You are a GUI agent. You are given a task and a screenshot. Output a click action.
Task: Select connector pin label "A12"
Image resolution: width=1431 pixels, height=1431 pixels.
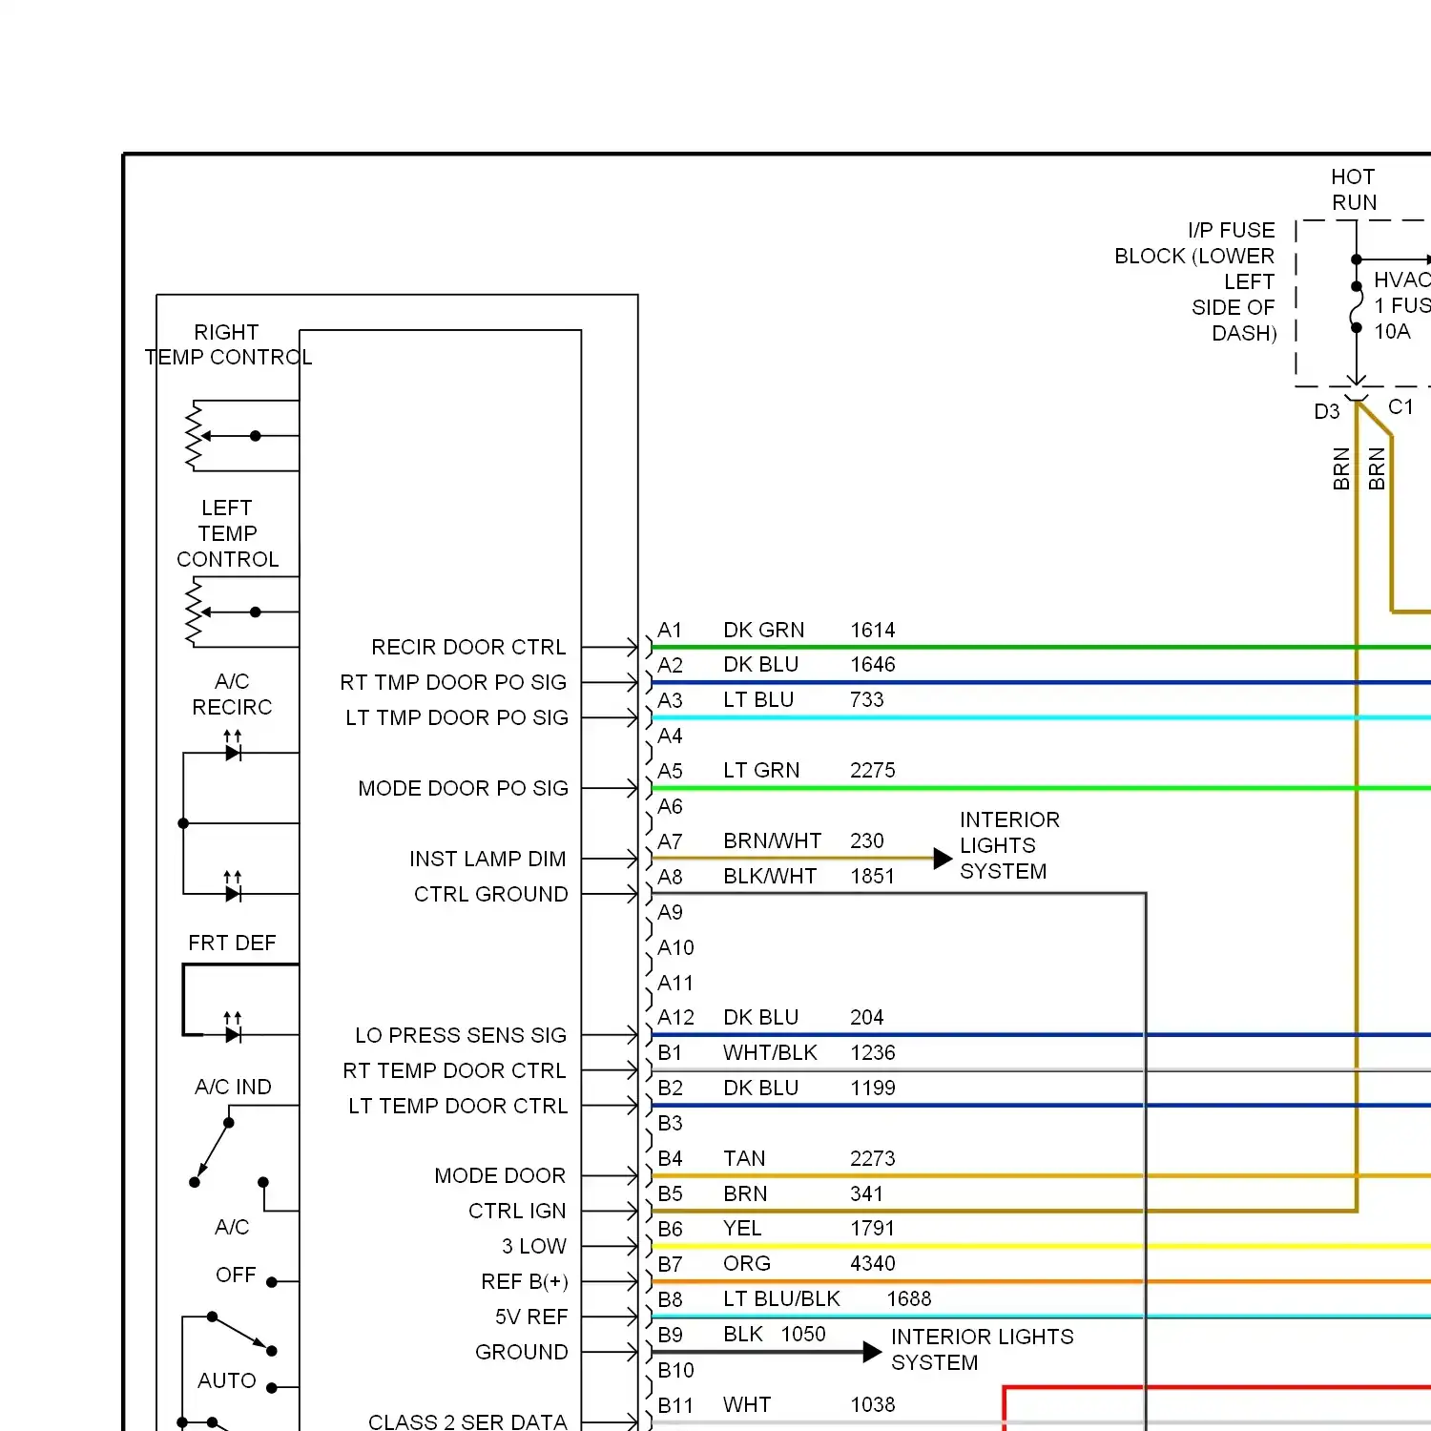pyautogui.click(x=675, y=1017)
